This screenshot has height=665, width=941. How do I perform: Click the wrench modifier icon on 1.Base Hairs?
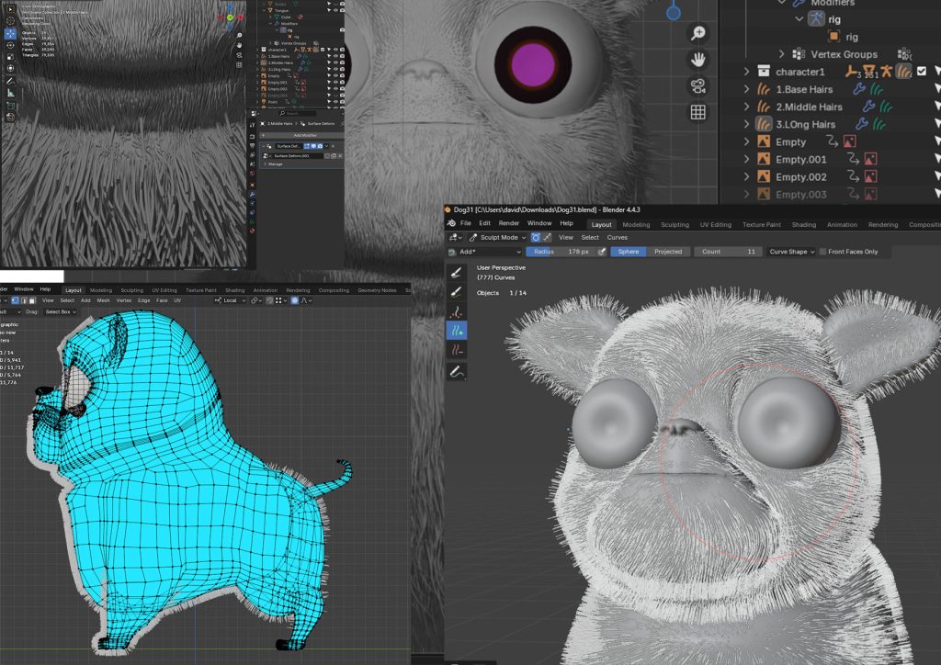(859, 89)
